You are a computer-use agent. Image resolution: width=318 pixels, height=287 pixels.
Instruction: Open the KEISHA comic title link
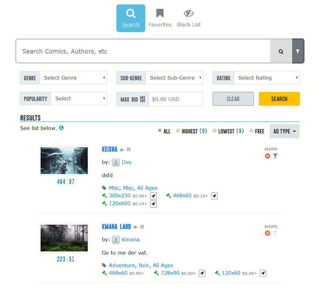109,149
